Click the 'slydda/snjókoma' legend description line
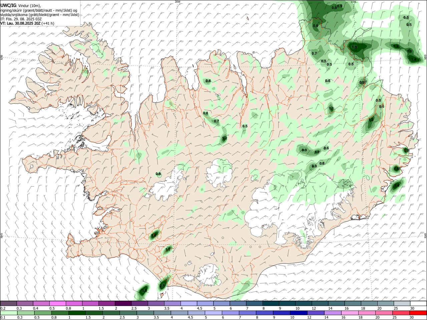This screenshot has width=427, height=320. pos(40,15)
